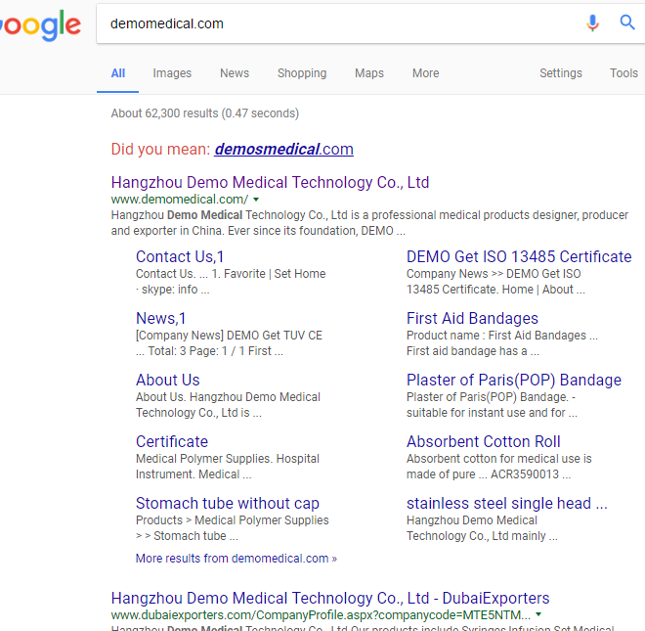Click the 'Did you mean:' label text
This screenshot has height=631, width=645.
[x=161, y=149]
